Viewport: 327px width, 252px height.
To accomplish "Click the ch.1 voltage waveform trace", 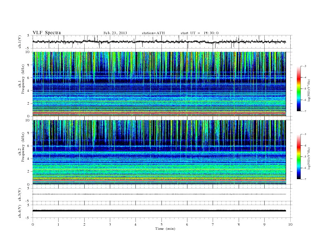I will 159,42.
